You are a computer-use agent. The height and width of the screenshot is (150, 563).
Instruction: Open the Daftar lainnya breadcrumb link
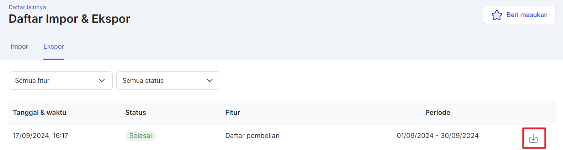[27, 7]
